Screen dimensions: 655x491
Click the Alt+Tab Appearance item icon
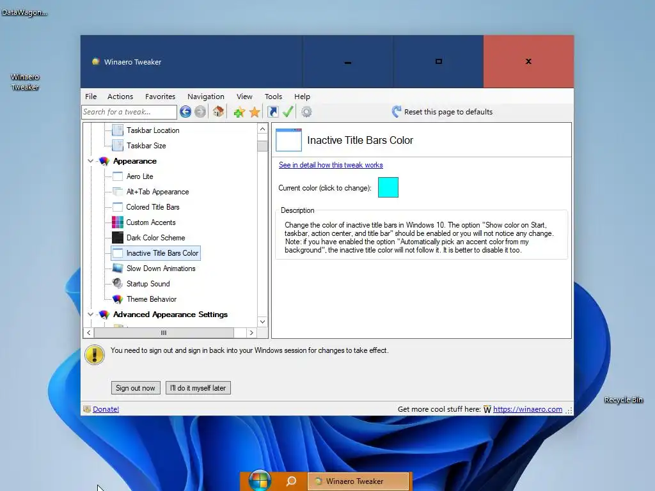click(x=118, y=192)
